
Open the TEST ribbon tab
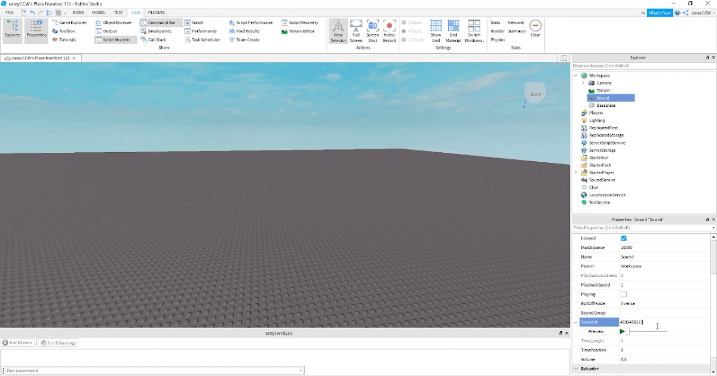[118, 13]
